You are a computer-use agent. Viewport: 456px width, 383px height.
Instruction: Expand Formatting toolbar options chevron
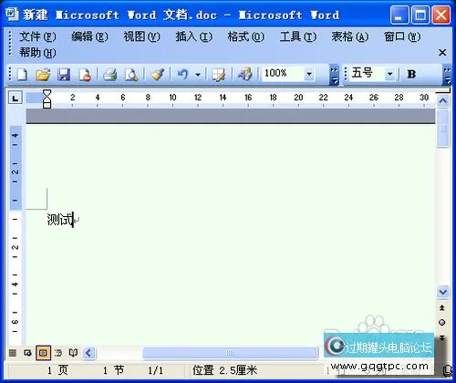(448, 75)
